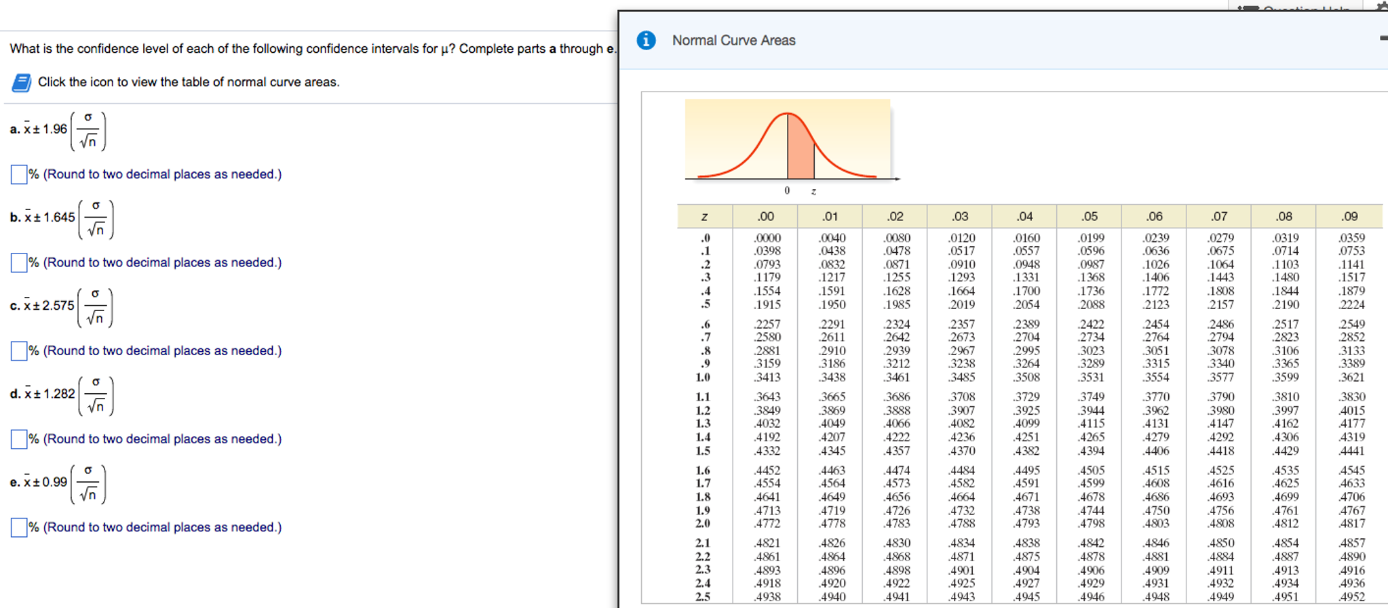Select the .05 column header in the table
The height and width of the screenshot is (608, 1388).
coord(1089,216)
